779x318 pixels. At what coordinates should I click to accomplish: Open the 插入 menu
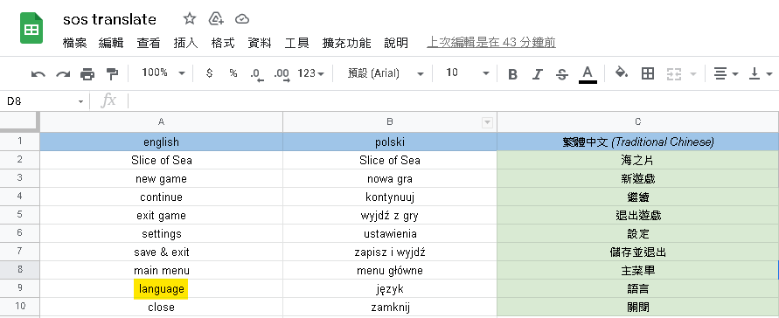(186, 43)
